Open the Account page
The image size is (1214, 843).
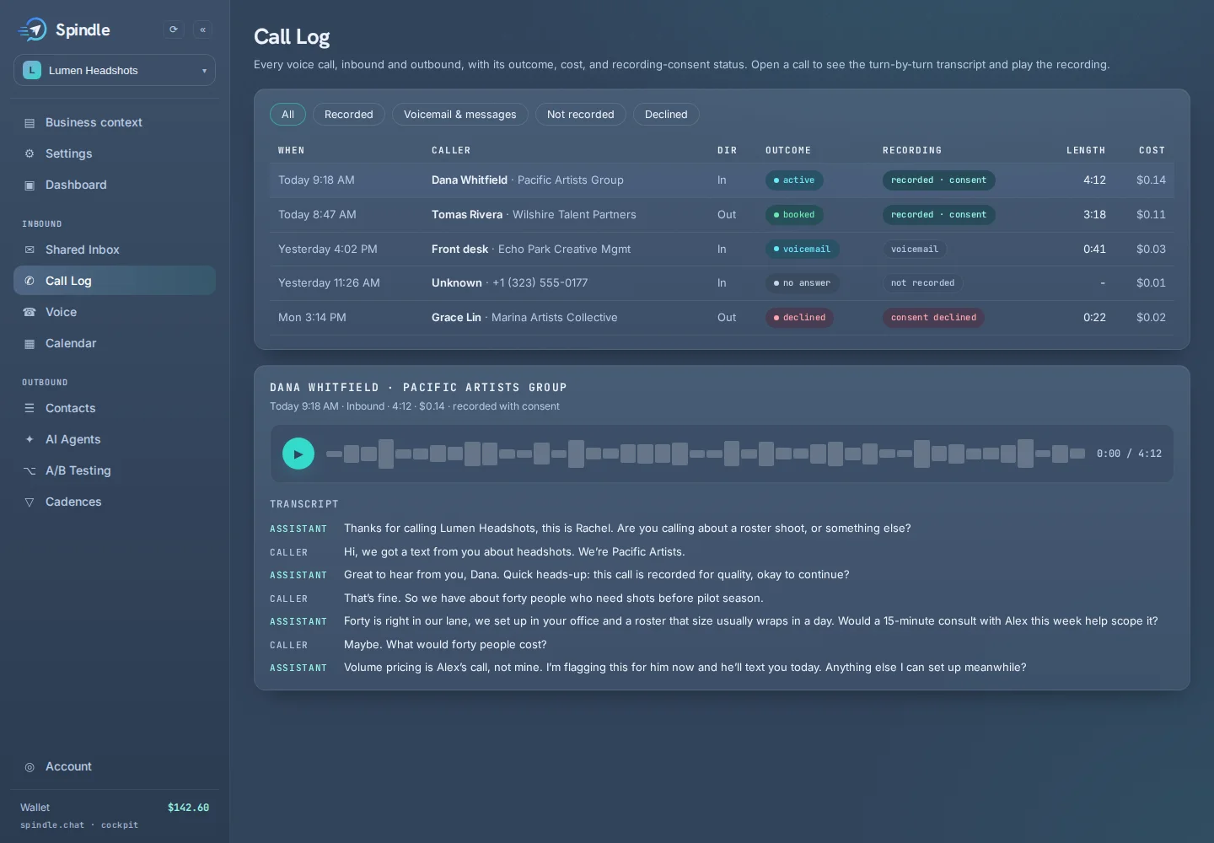point(115,766)
